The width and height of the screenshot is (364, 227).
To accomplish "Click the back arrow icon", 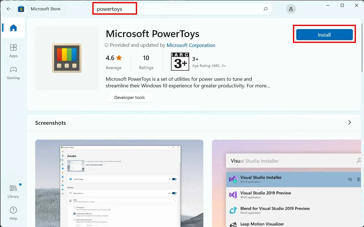I will coord(9,9).
